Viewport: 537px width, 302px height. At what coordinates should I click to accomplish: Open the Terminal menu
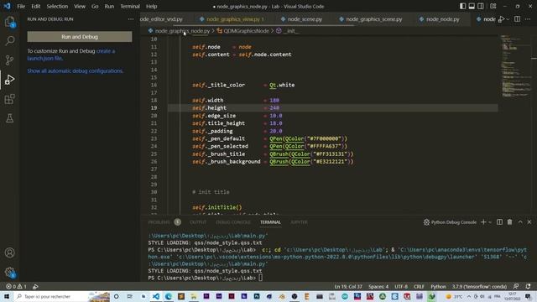[x=130, y=6]
